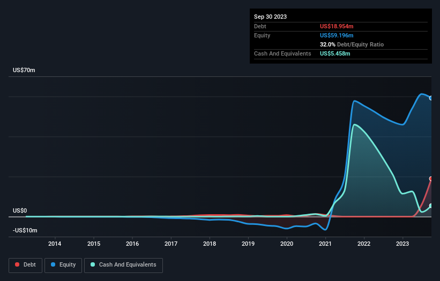This screenshot has height=281, width=440.
Task: Click the teal Cash endpoint marker
Action: (x=431, y=206)
